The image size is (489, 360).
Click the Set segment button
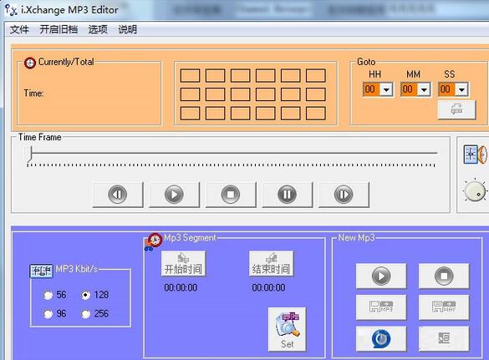click(287, 329)
